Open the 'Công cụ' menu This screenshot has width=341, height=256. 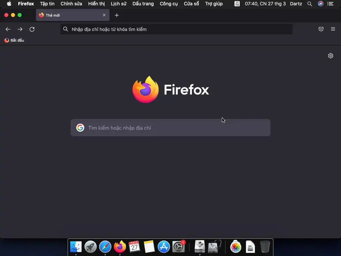click(x=169, y=4)
